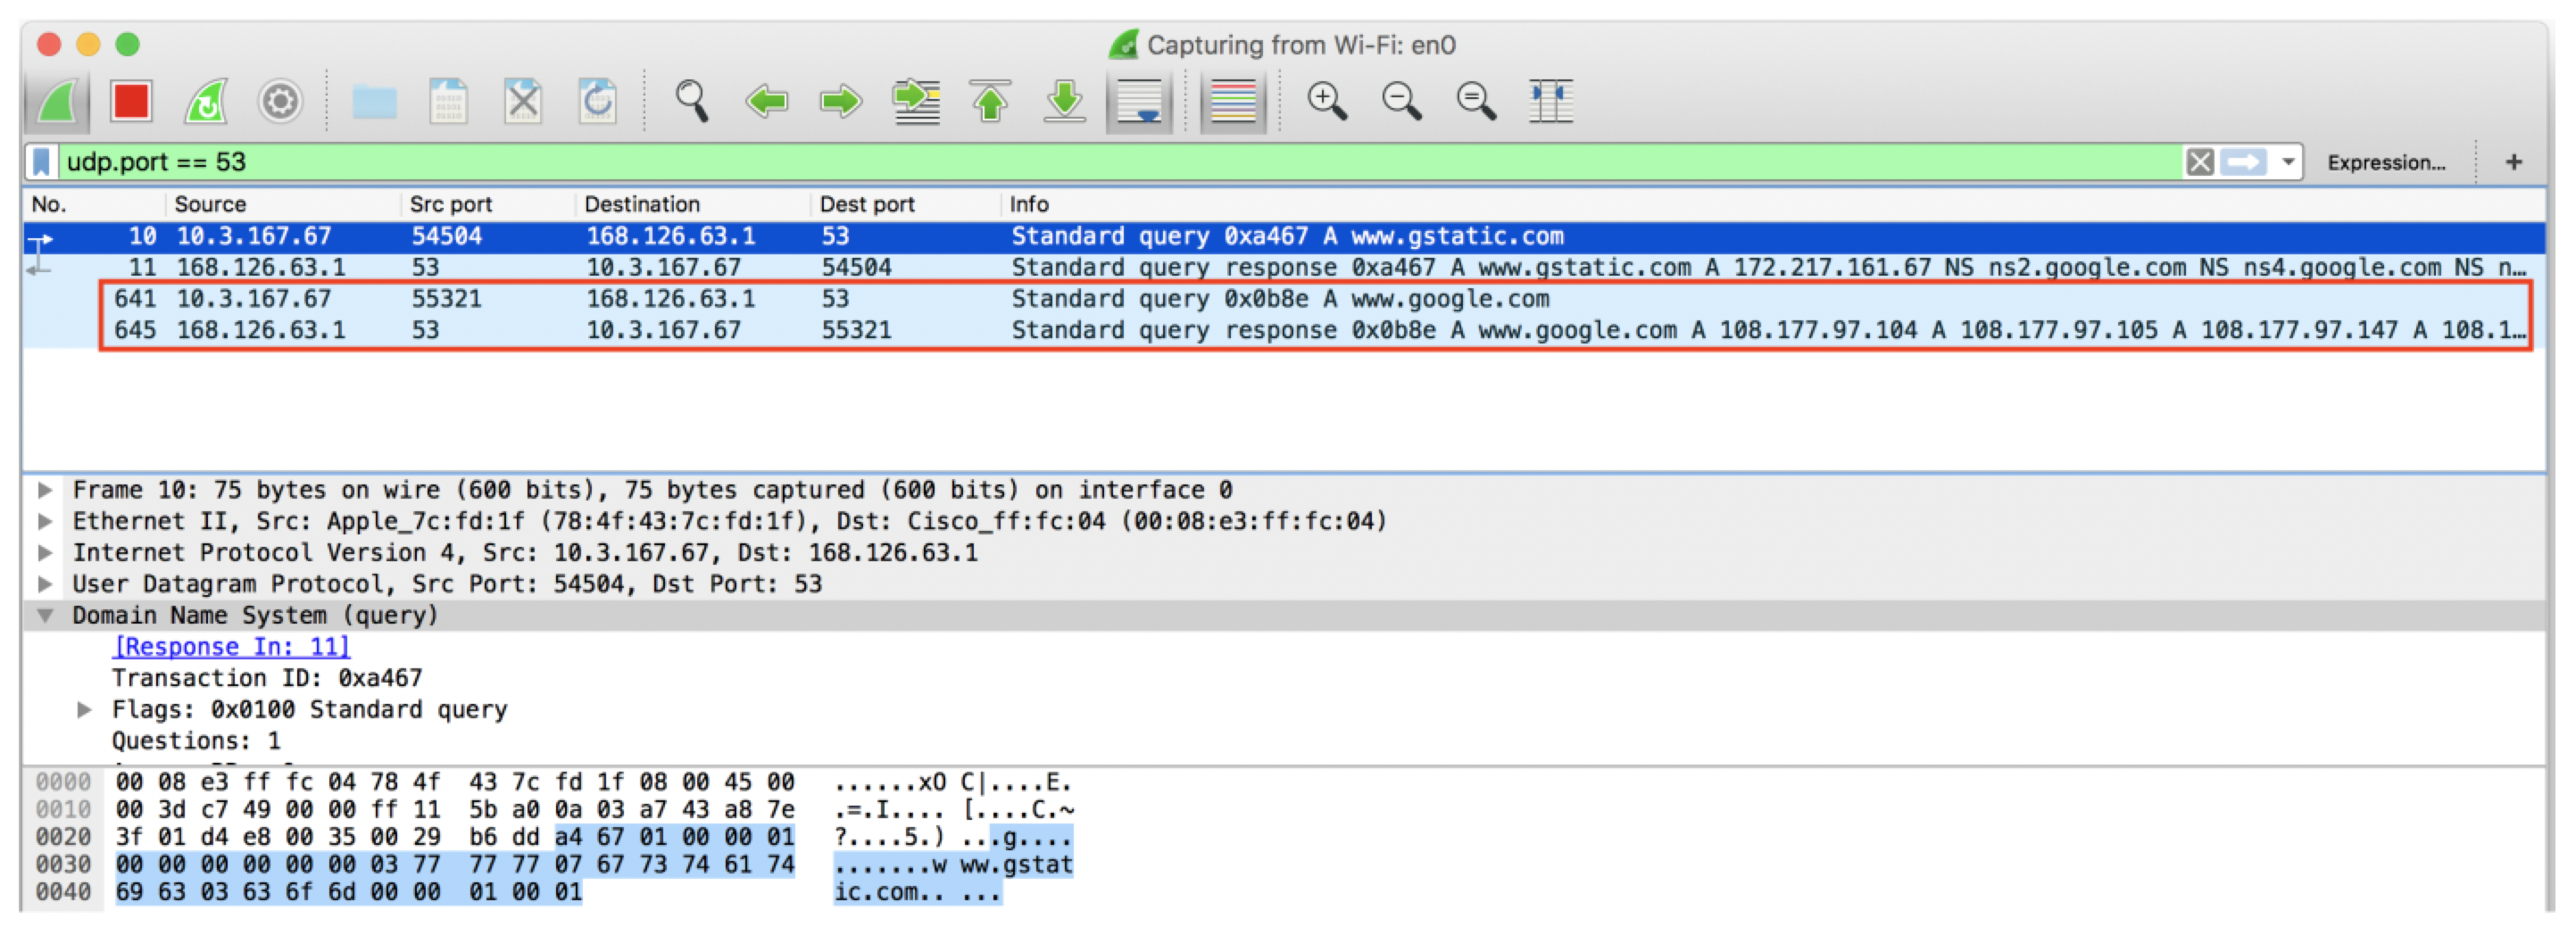Sort by Info column header
The width and height of the screenshot is (2576, 935).
[1772, 205]
